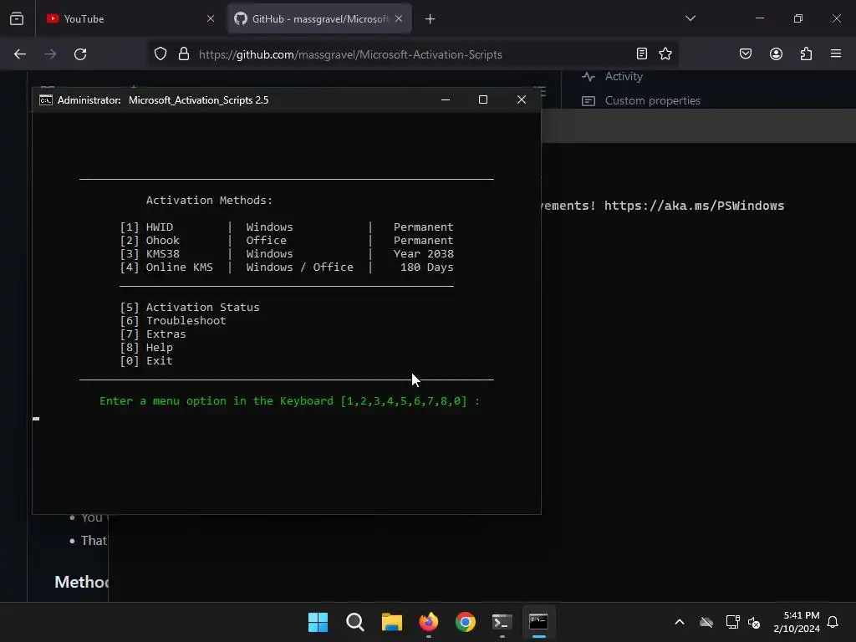The width and height of the screenshot is (856, 642).
Task: Click the cmd window system icon
Action: point(46,100)
